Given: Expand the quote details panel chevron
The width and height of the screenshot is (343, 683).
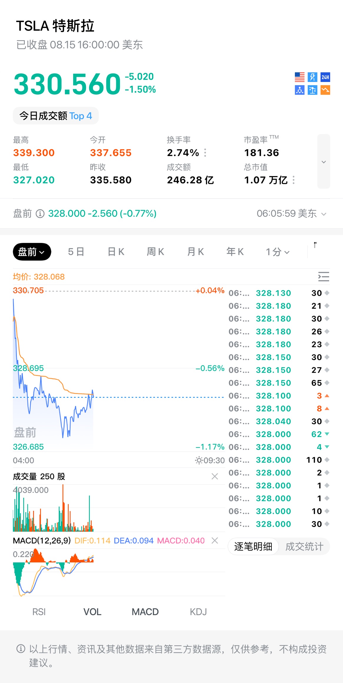Looking at the screenshot, I should (324, 162).
